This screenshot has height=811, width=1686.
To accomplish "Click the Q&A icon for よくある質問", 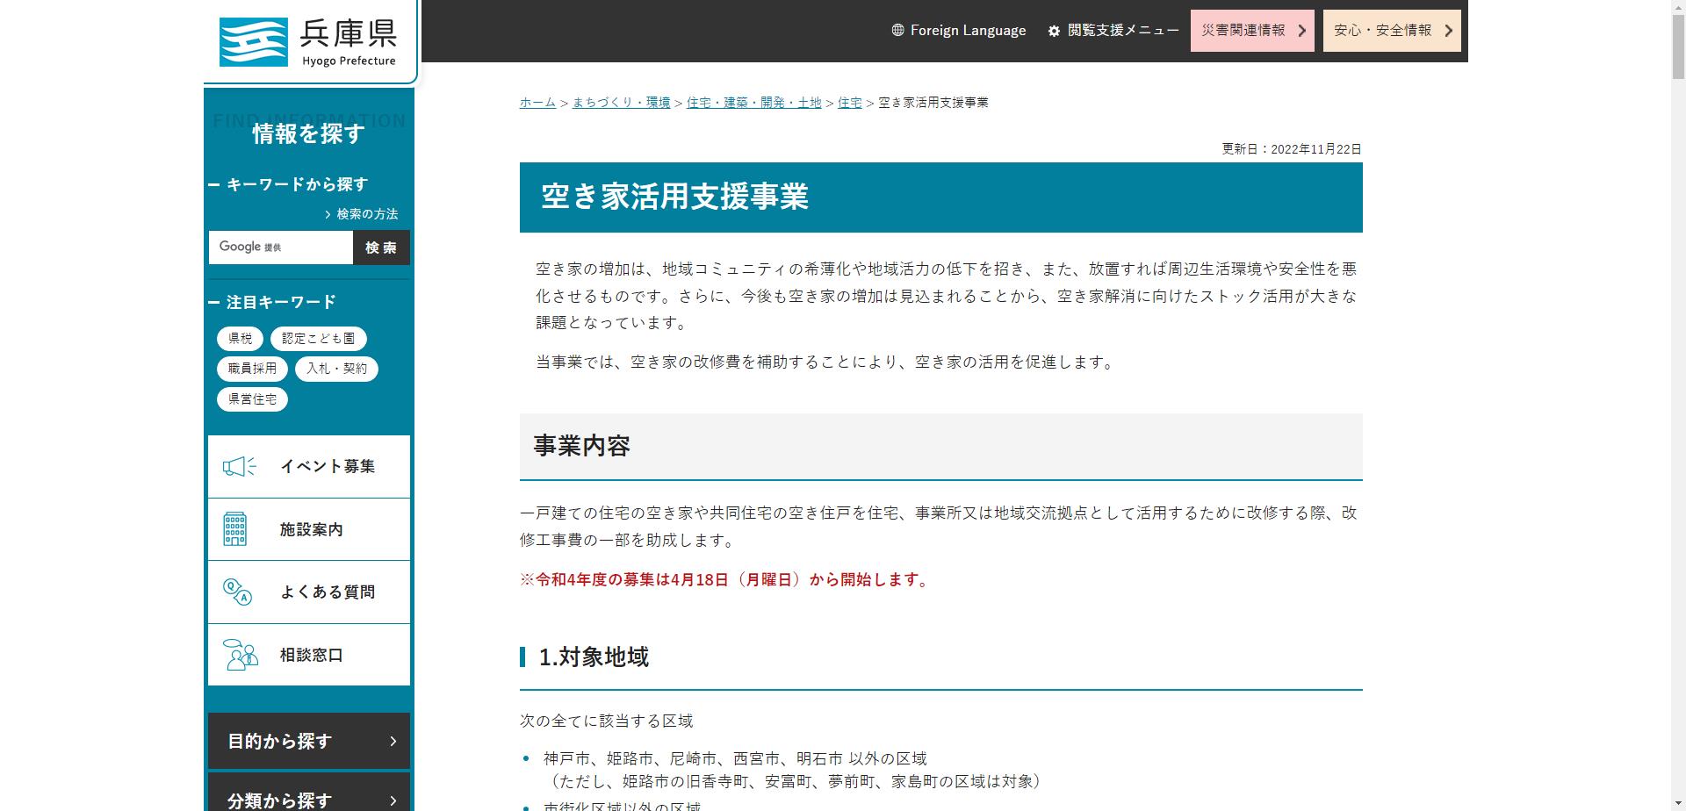I will (x=237, y=592).
